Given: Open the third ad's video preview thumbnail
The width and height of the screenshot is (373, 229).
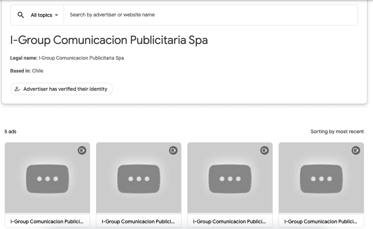Looking at the screenshot, I should tap(230, 178).
